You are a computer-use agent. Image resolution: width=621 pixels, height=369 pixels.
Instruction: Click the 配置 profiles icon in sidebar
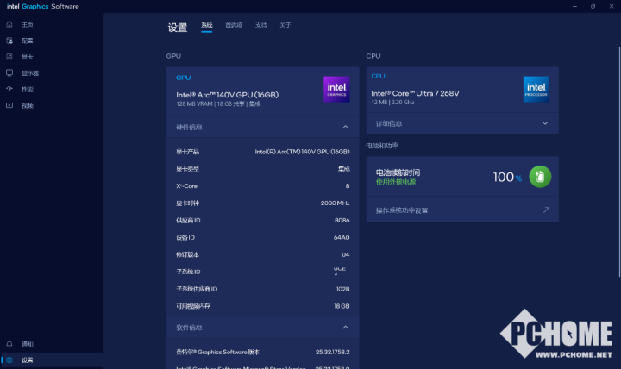coord(9,41)
